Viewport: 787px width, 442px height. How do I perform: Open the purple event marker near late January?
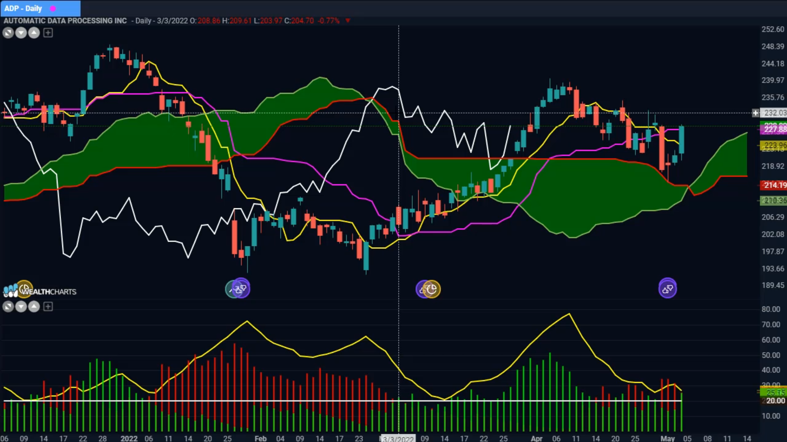pyautogui.click(x=241, y=289)
